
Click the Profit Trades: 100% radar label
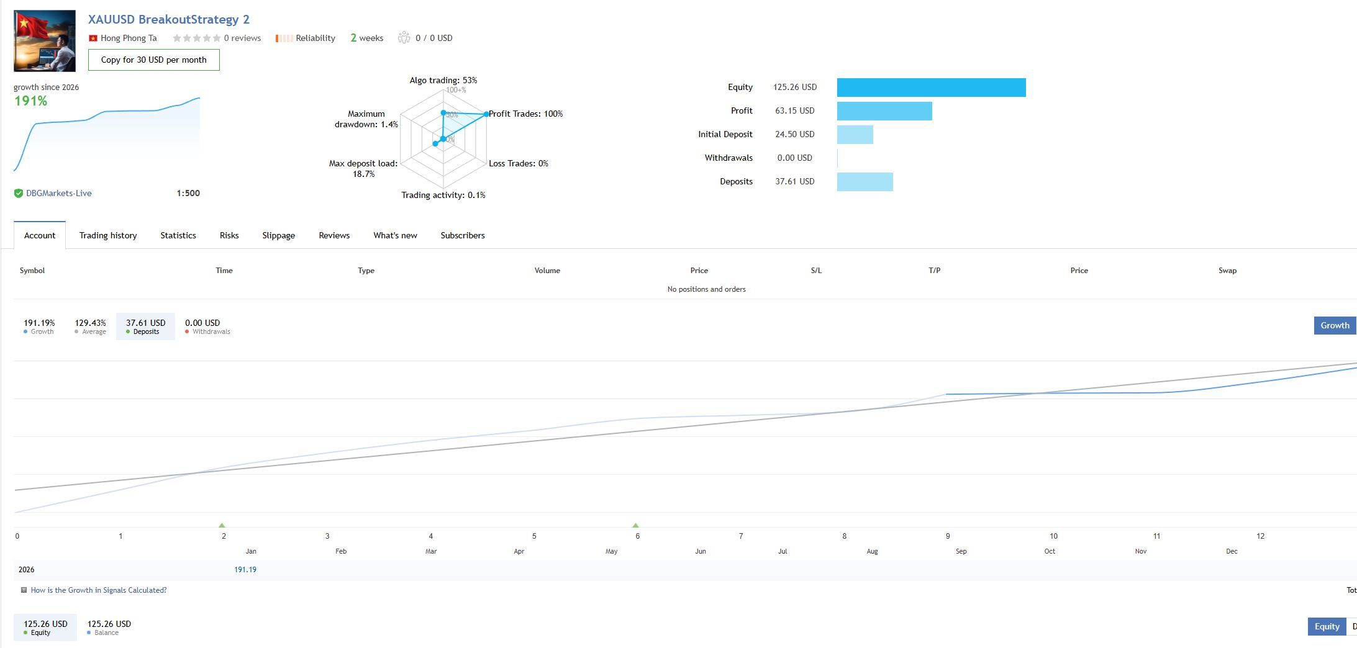[x=526, y=114]
